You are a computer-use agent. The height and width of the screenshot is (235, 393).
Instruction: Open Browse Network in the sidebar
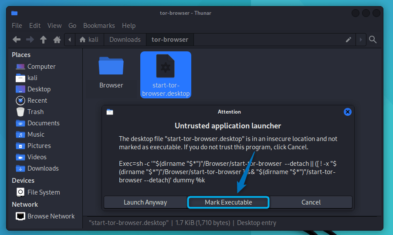click(51, 216)
